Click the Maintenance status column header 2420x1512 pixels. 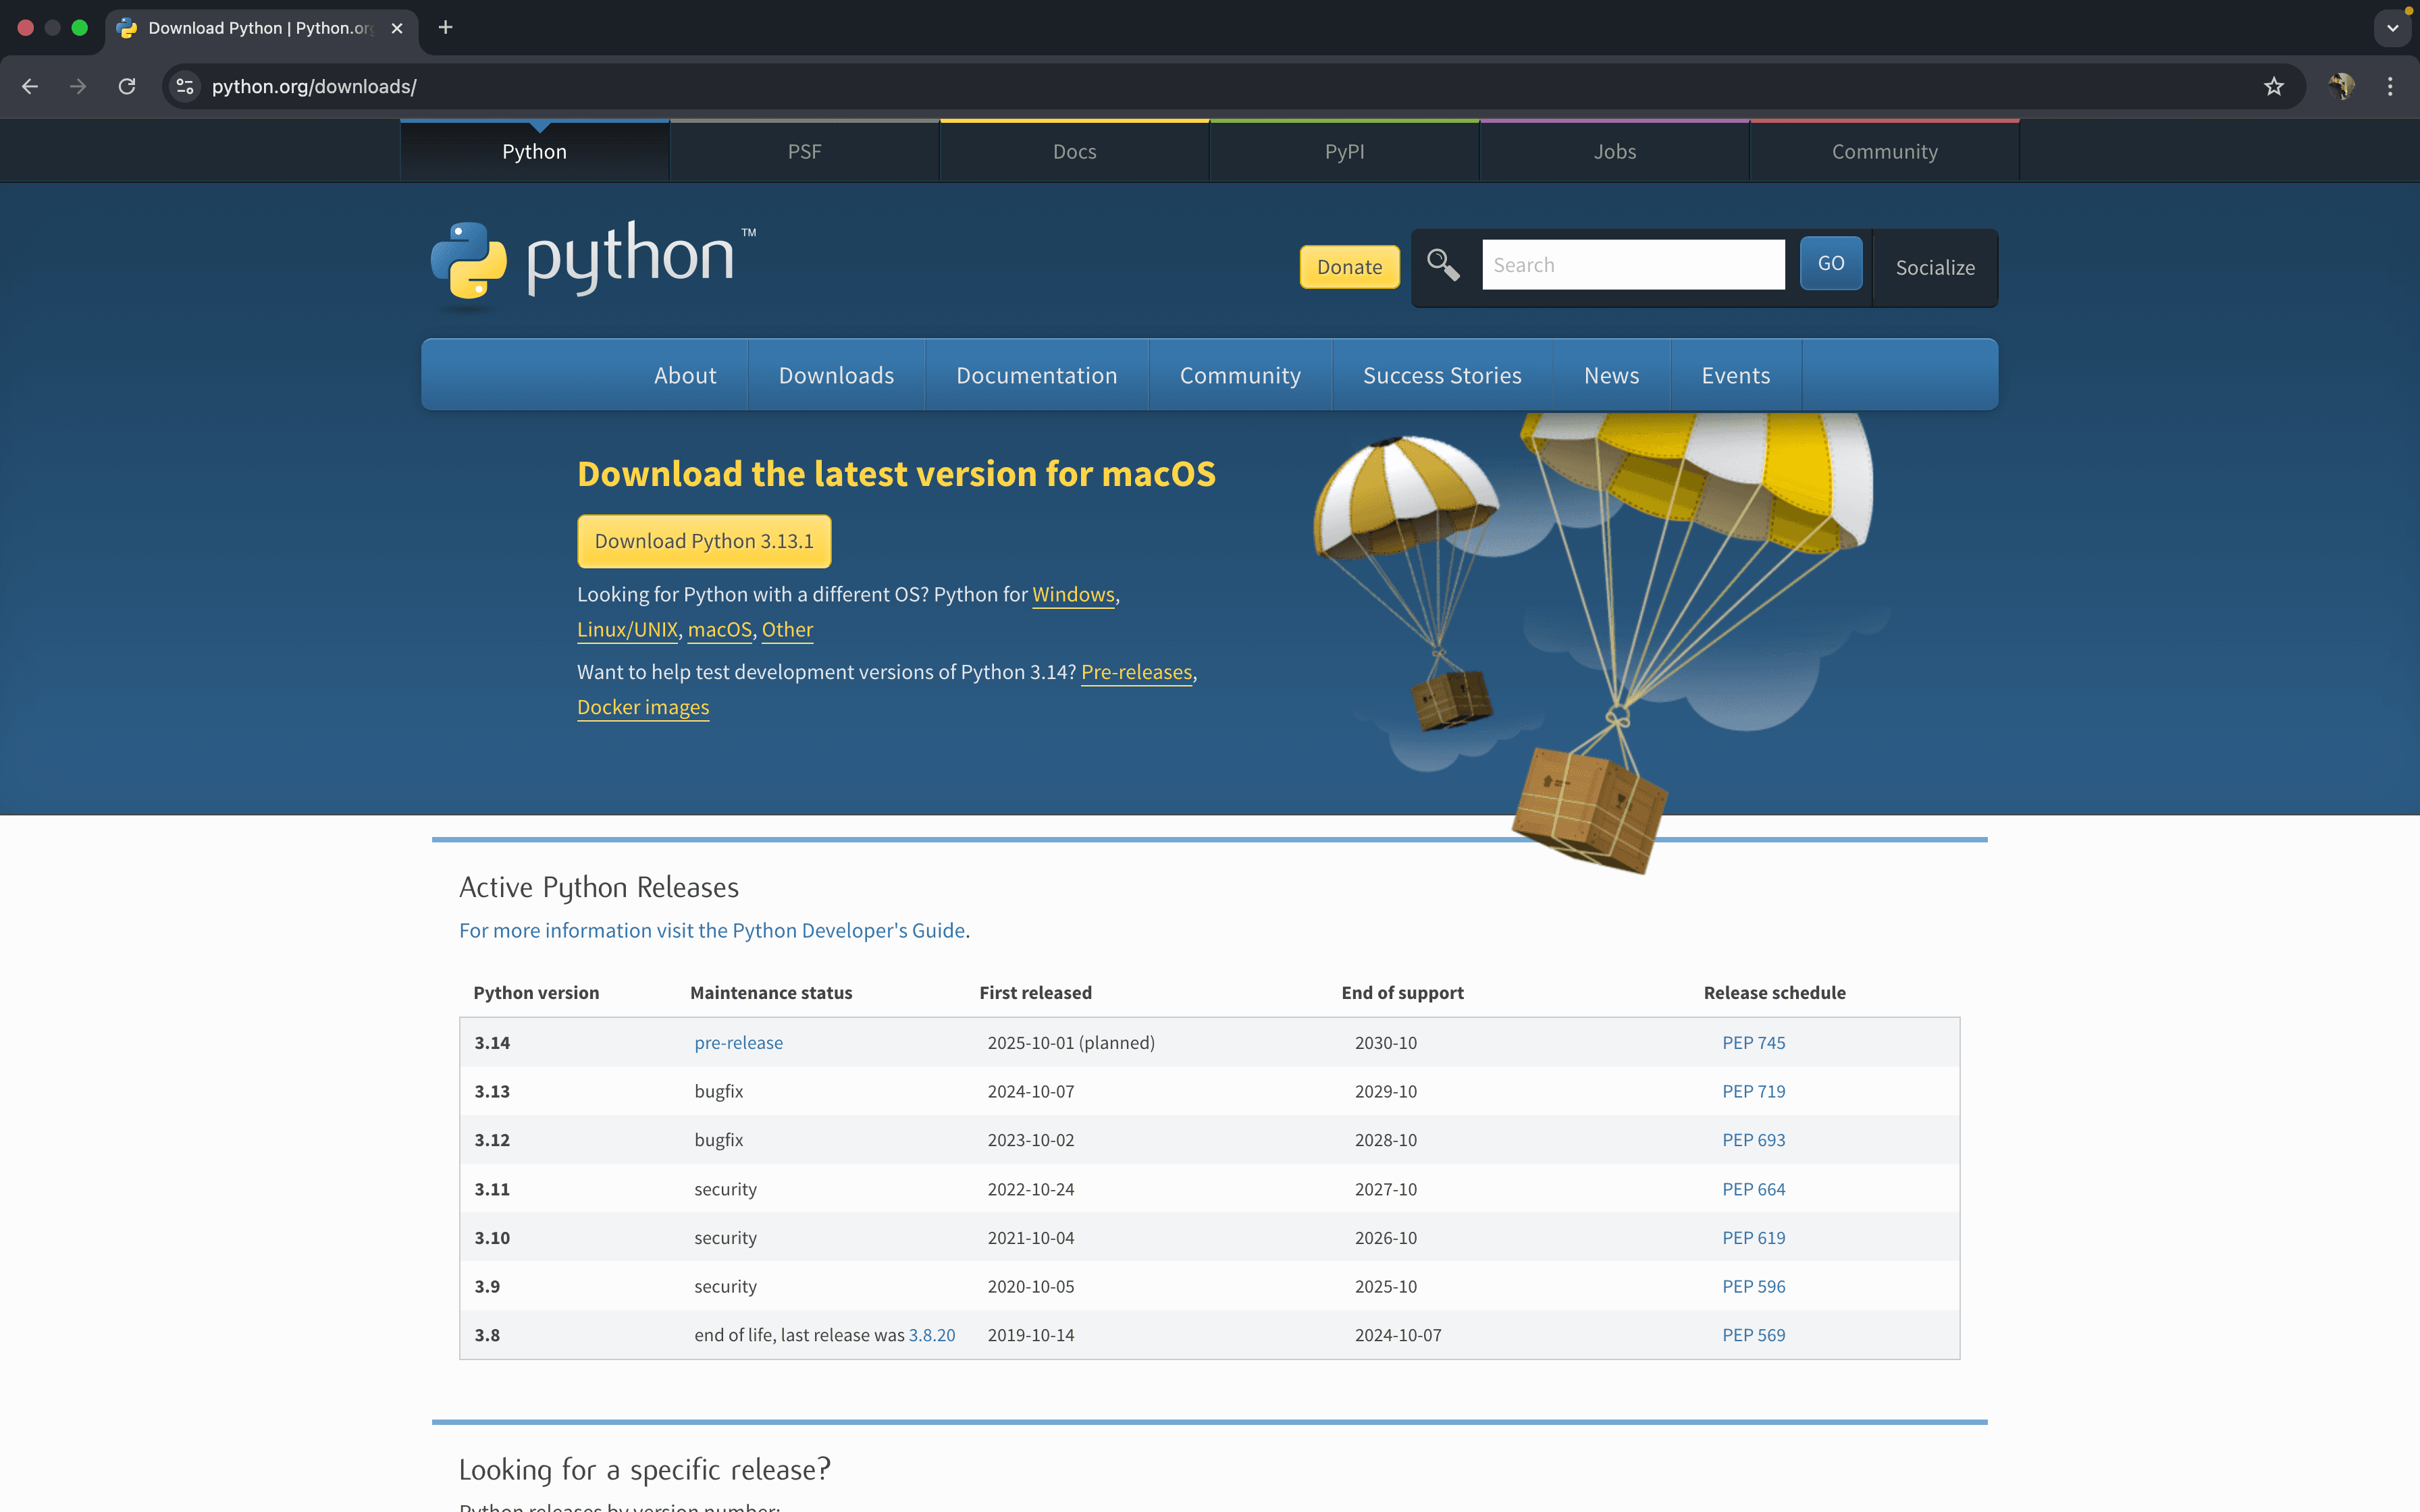click(x=771, y=992)
